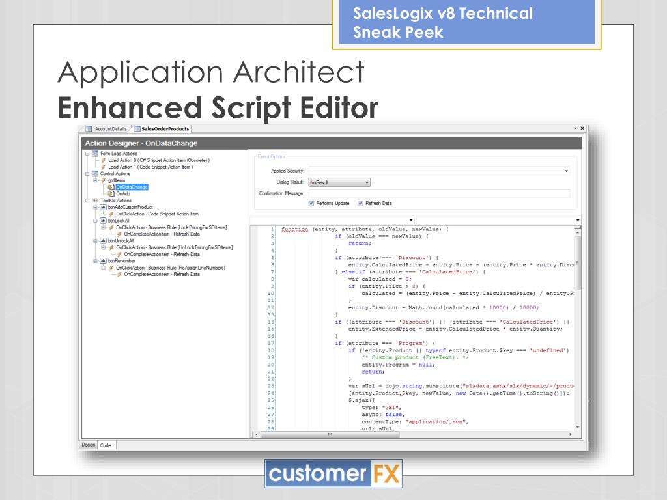Open the document tab list dropdown arrow

pos(575,128)
